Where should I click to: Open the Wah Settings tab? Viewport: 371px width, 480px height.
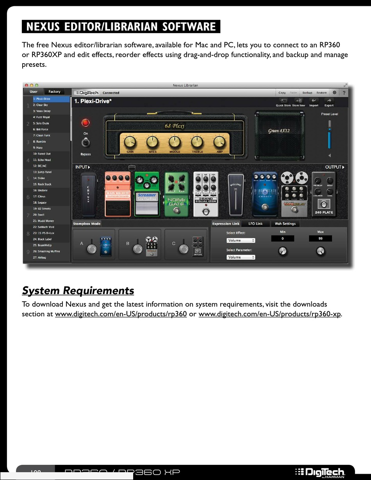[x=285, y=224]
